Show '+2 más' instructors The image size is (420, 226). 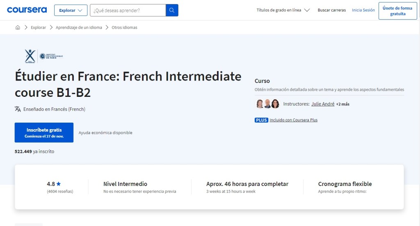[x=342, y=104]
